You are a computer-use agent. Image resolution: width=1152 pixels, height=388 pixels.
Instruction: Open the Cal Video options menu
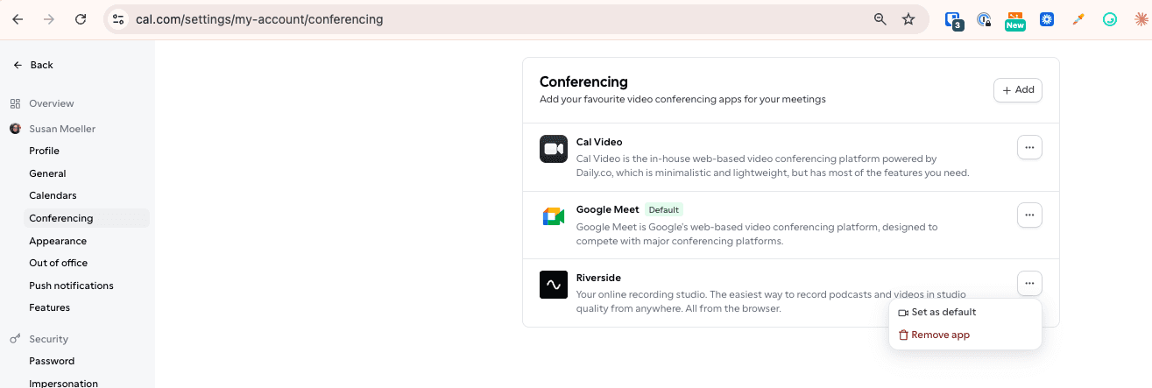click(1029, 148)
